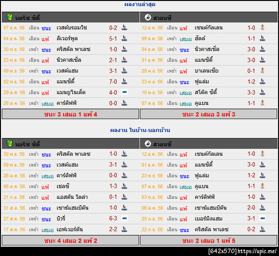Click summary bar ชนะ 2 เสมอ 1 แพ้ 5
Viewport: 279px width, 256px height.
(x=208, y=241)
